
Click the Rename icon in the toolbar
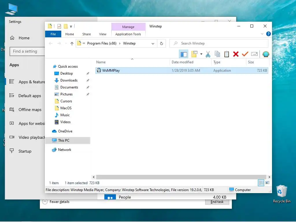[254, 54]
